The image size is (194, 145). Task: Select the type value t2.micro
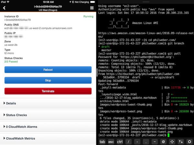(9, 53)
